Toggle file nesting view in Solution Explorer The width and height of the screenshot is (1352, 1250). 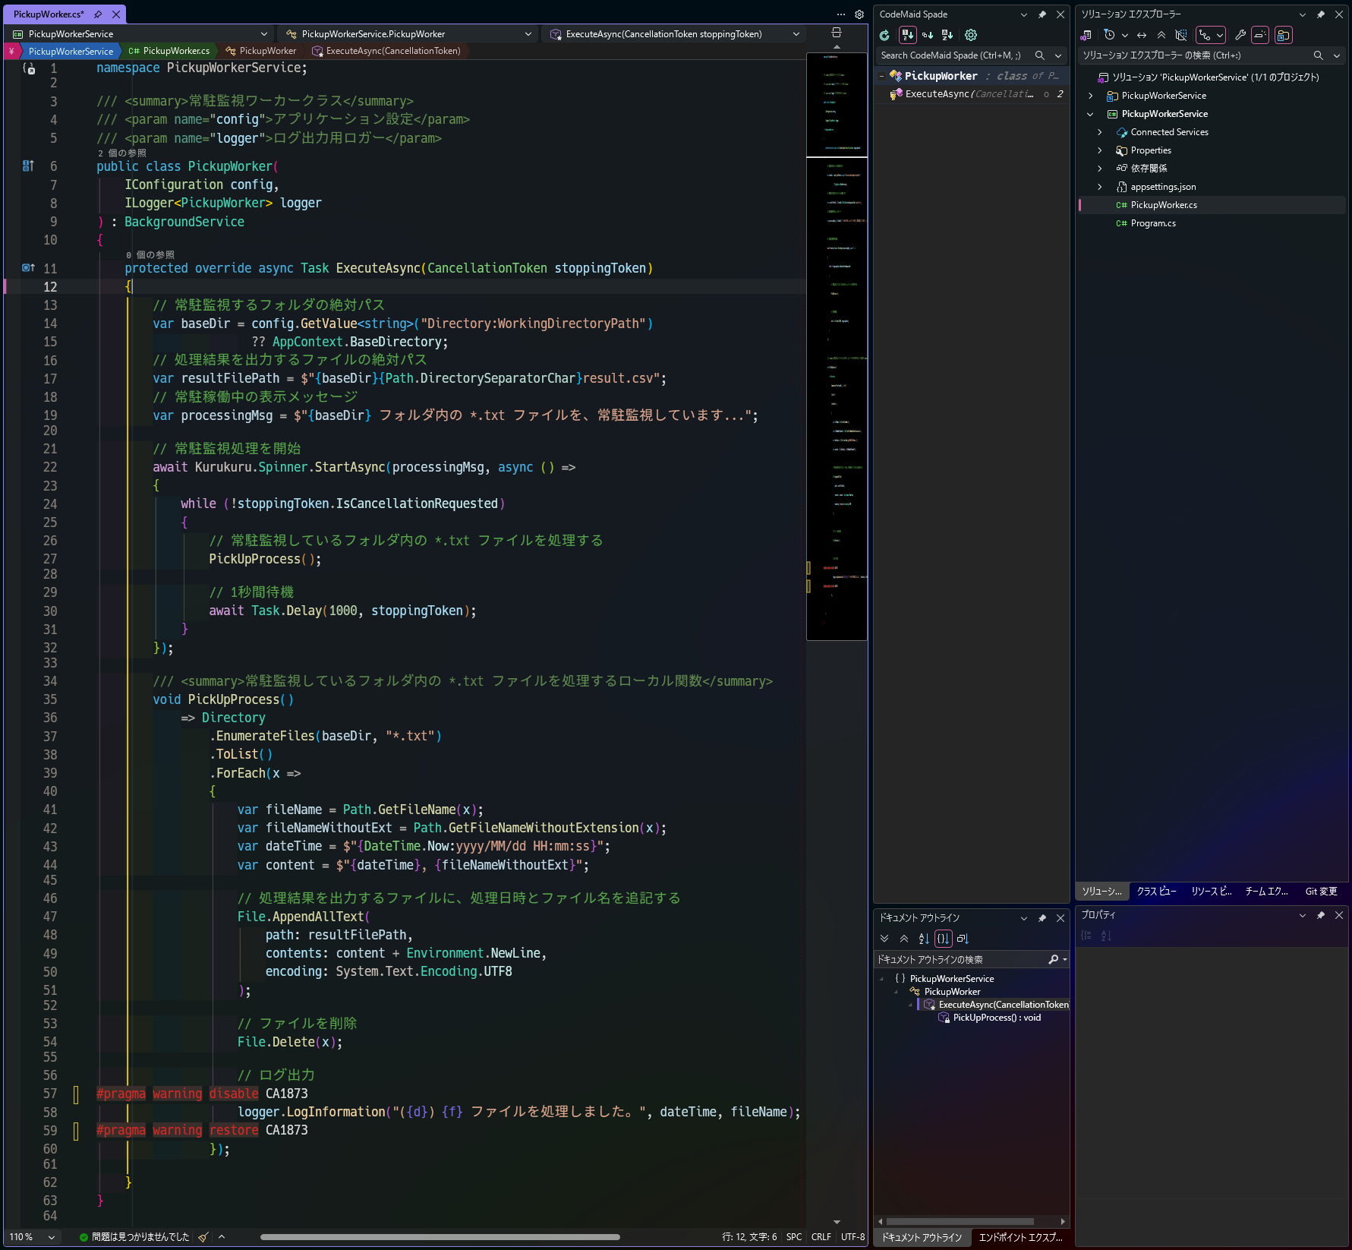(x=1284, y=35)
